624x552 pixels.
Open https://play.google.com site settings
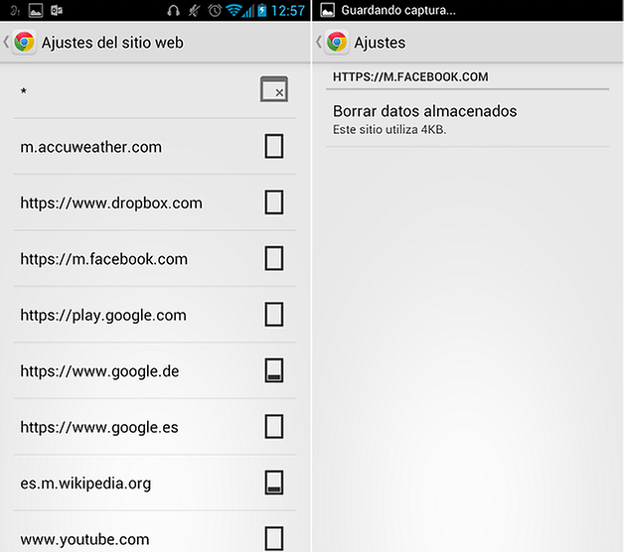coord(155,315)
